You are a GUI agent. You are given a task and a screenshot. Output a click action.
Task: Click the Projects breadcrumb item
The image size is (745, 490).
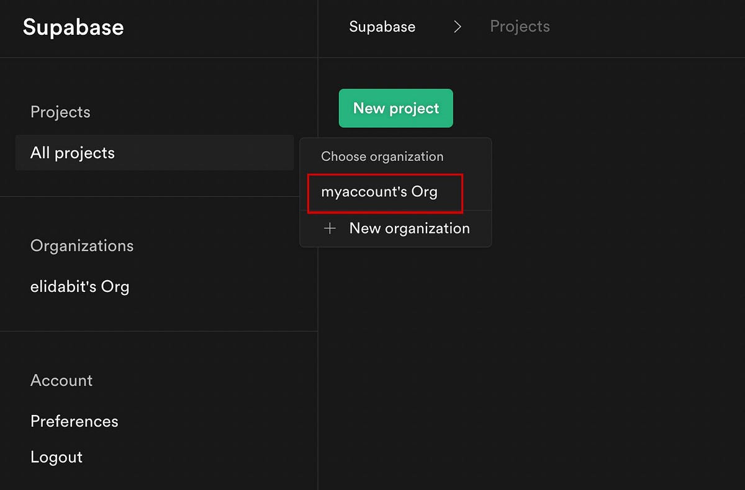(x=520, y=27)
